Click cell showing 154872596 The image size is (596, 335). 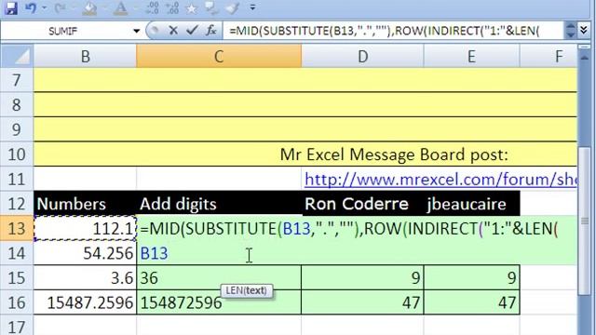219,302
